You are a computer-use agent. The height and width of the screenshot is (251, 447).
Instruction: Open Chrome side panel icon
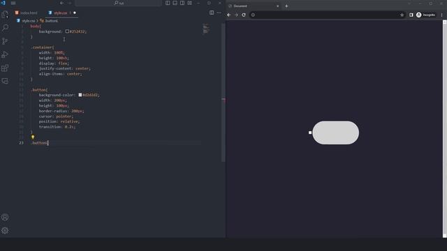click(x=411, y=15)
